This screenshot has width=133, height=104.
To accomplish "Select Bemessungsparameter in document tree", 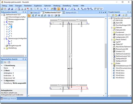I will tap(17, 19).
